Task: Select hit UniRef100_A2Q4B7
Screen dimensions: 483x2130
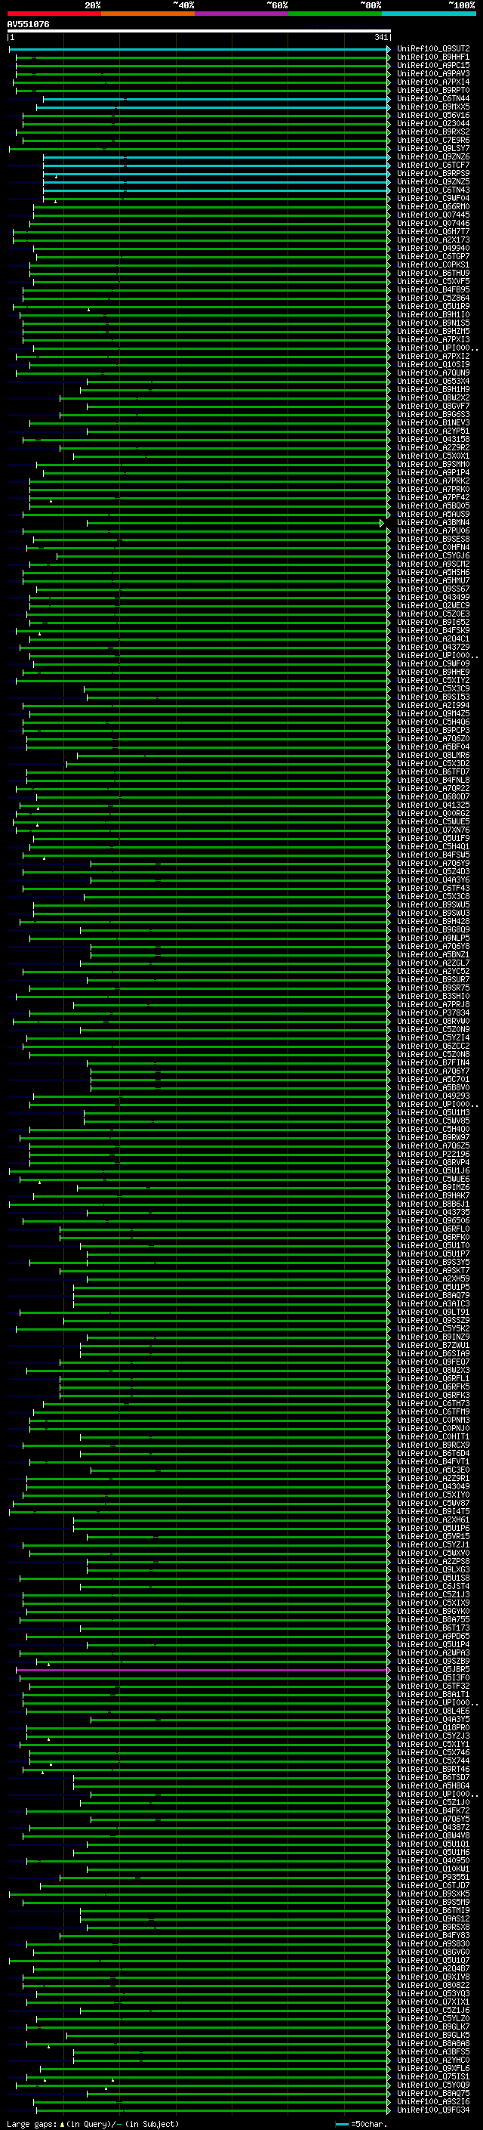Action: tap(433, 1969)
